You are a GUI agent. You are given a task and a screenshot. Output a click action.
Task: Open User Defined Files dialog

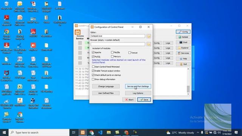click(106, 93)
